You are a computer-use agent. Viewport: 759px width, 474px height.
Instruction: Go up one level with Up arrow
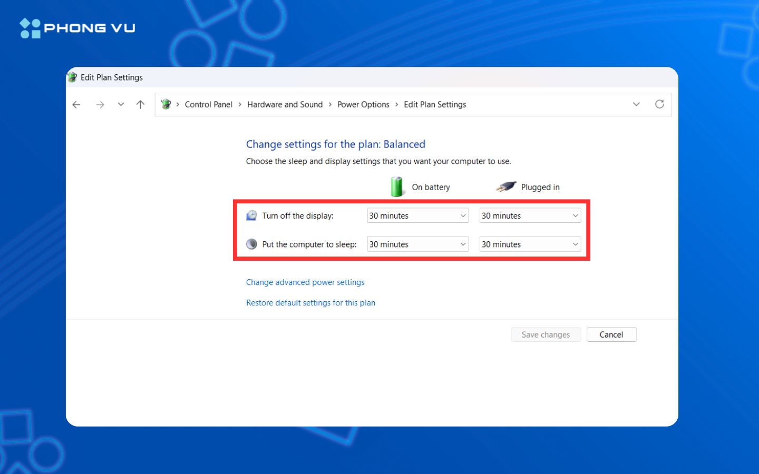pos(140,105)
